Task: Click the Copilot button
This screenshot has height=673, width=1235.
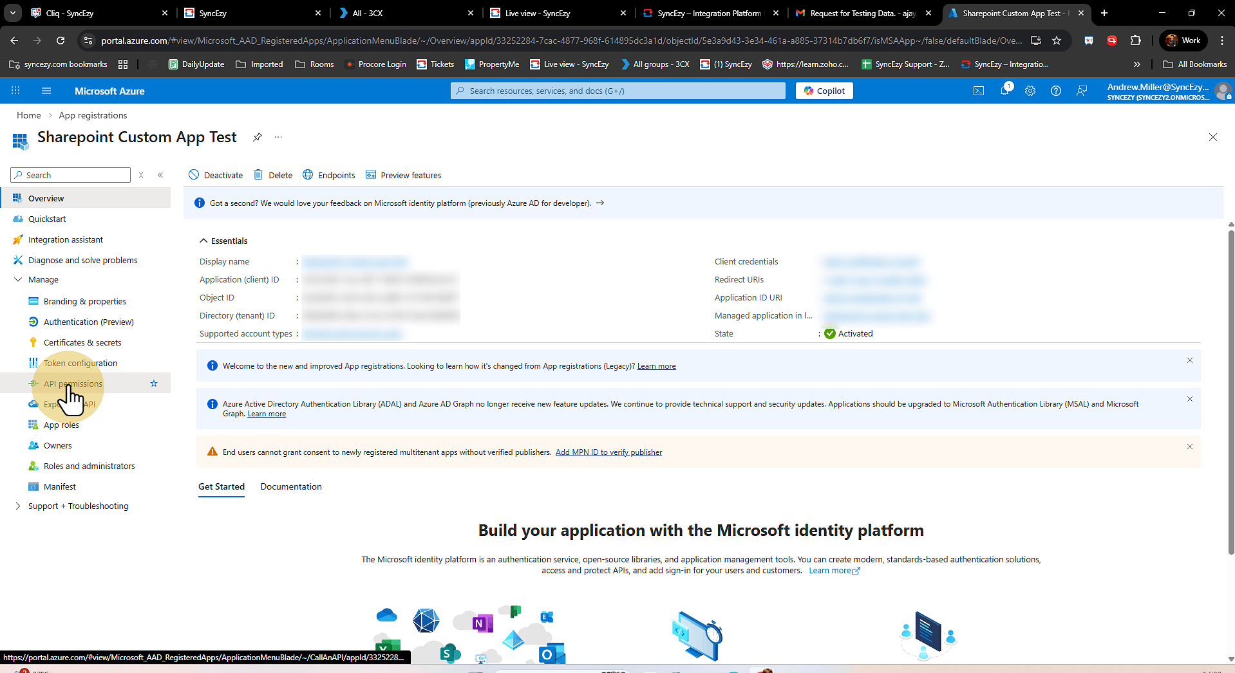Action: (x=824, y=91)
